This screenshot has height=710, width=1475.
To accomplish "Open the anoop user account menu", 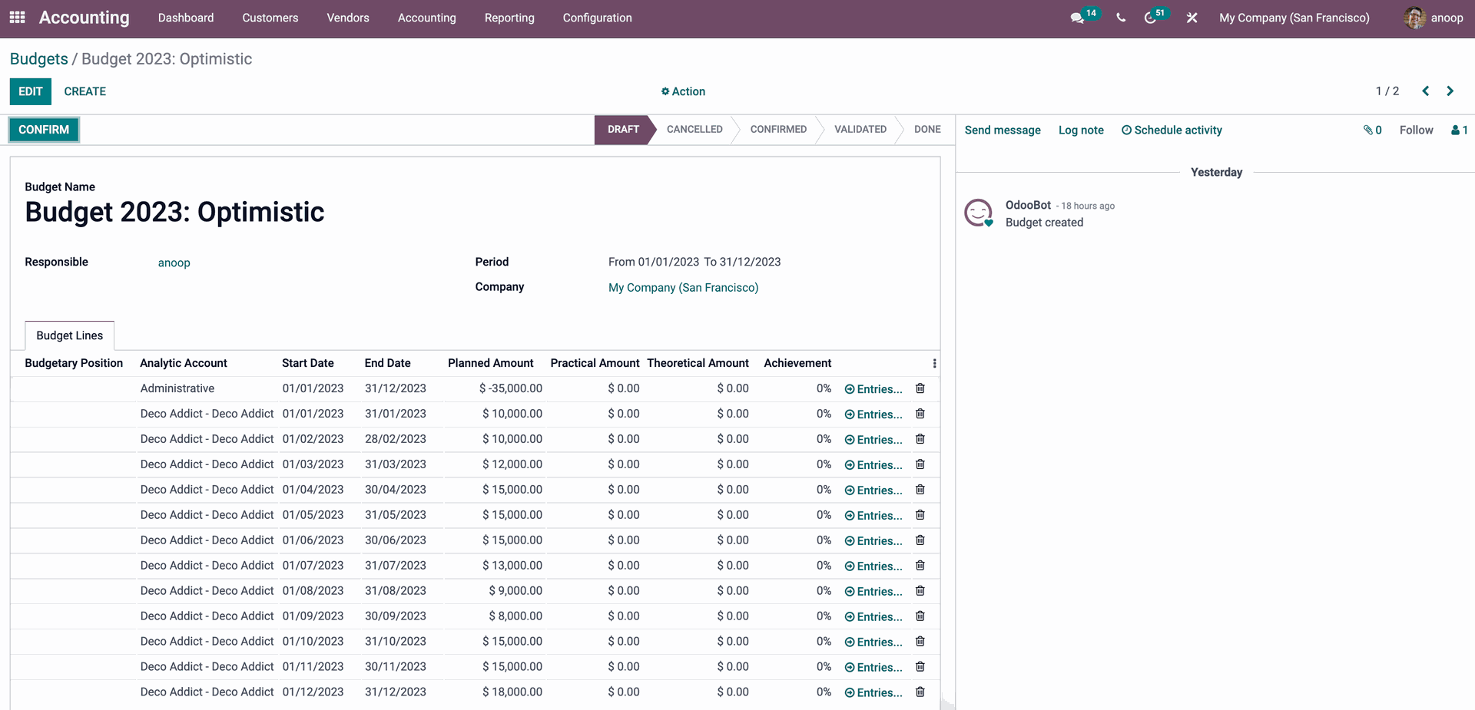I will 1434,18.
